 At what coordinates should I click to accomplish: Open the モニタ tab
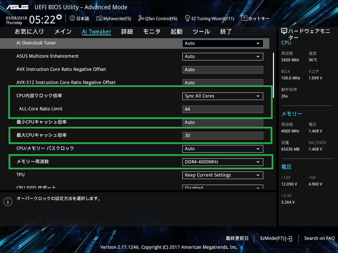point(152,32)
